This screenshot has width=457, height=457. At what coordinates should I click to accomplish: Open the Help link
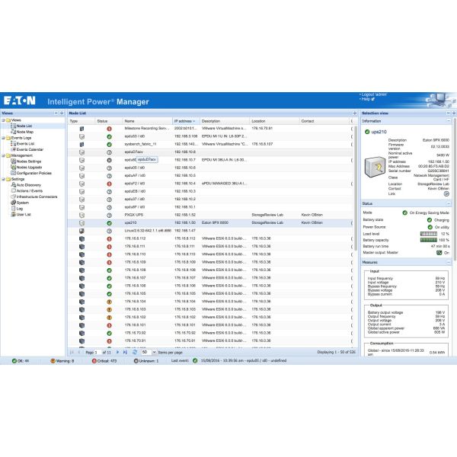[368, 99]
